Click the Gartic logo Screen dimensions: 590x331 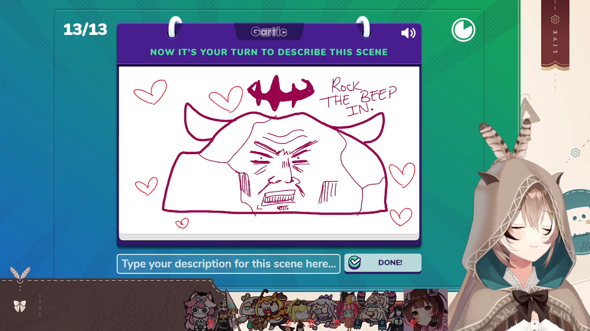pos(269,32)
